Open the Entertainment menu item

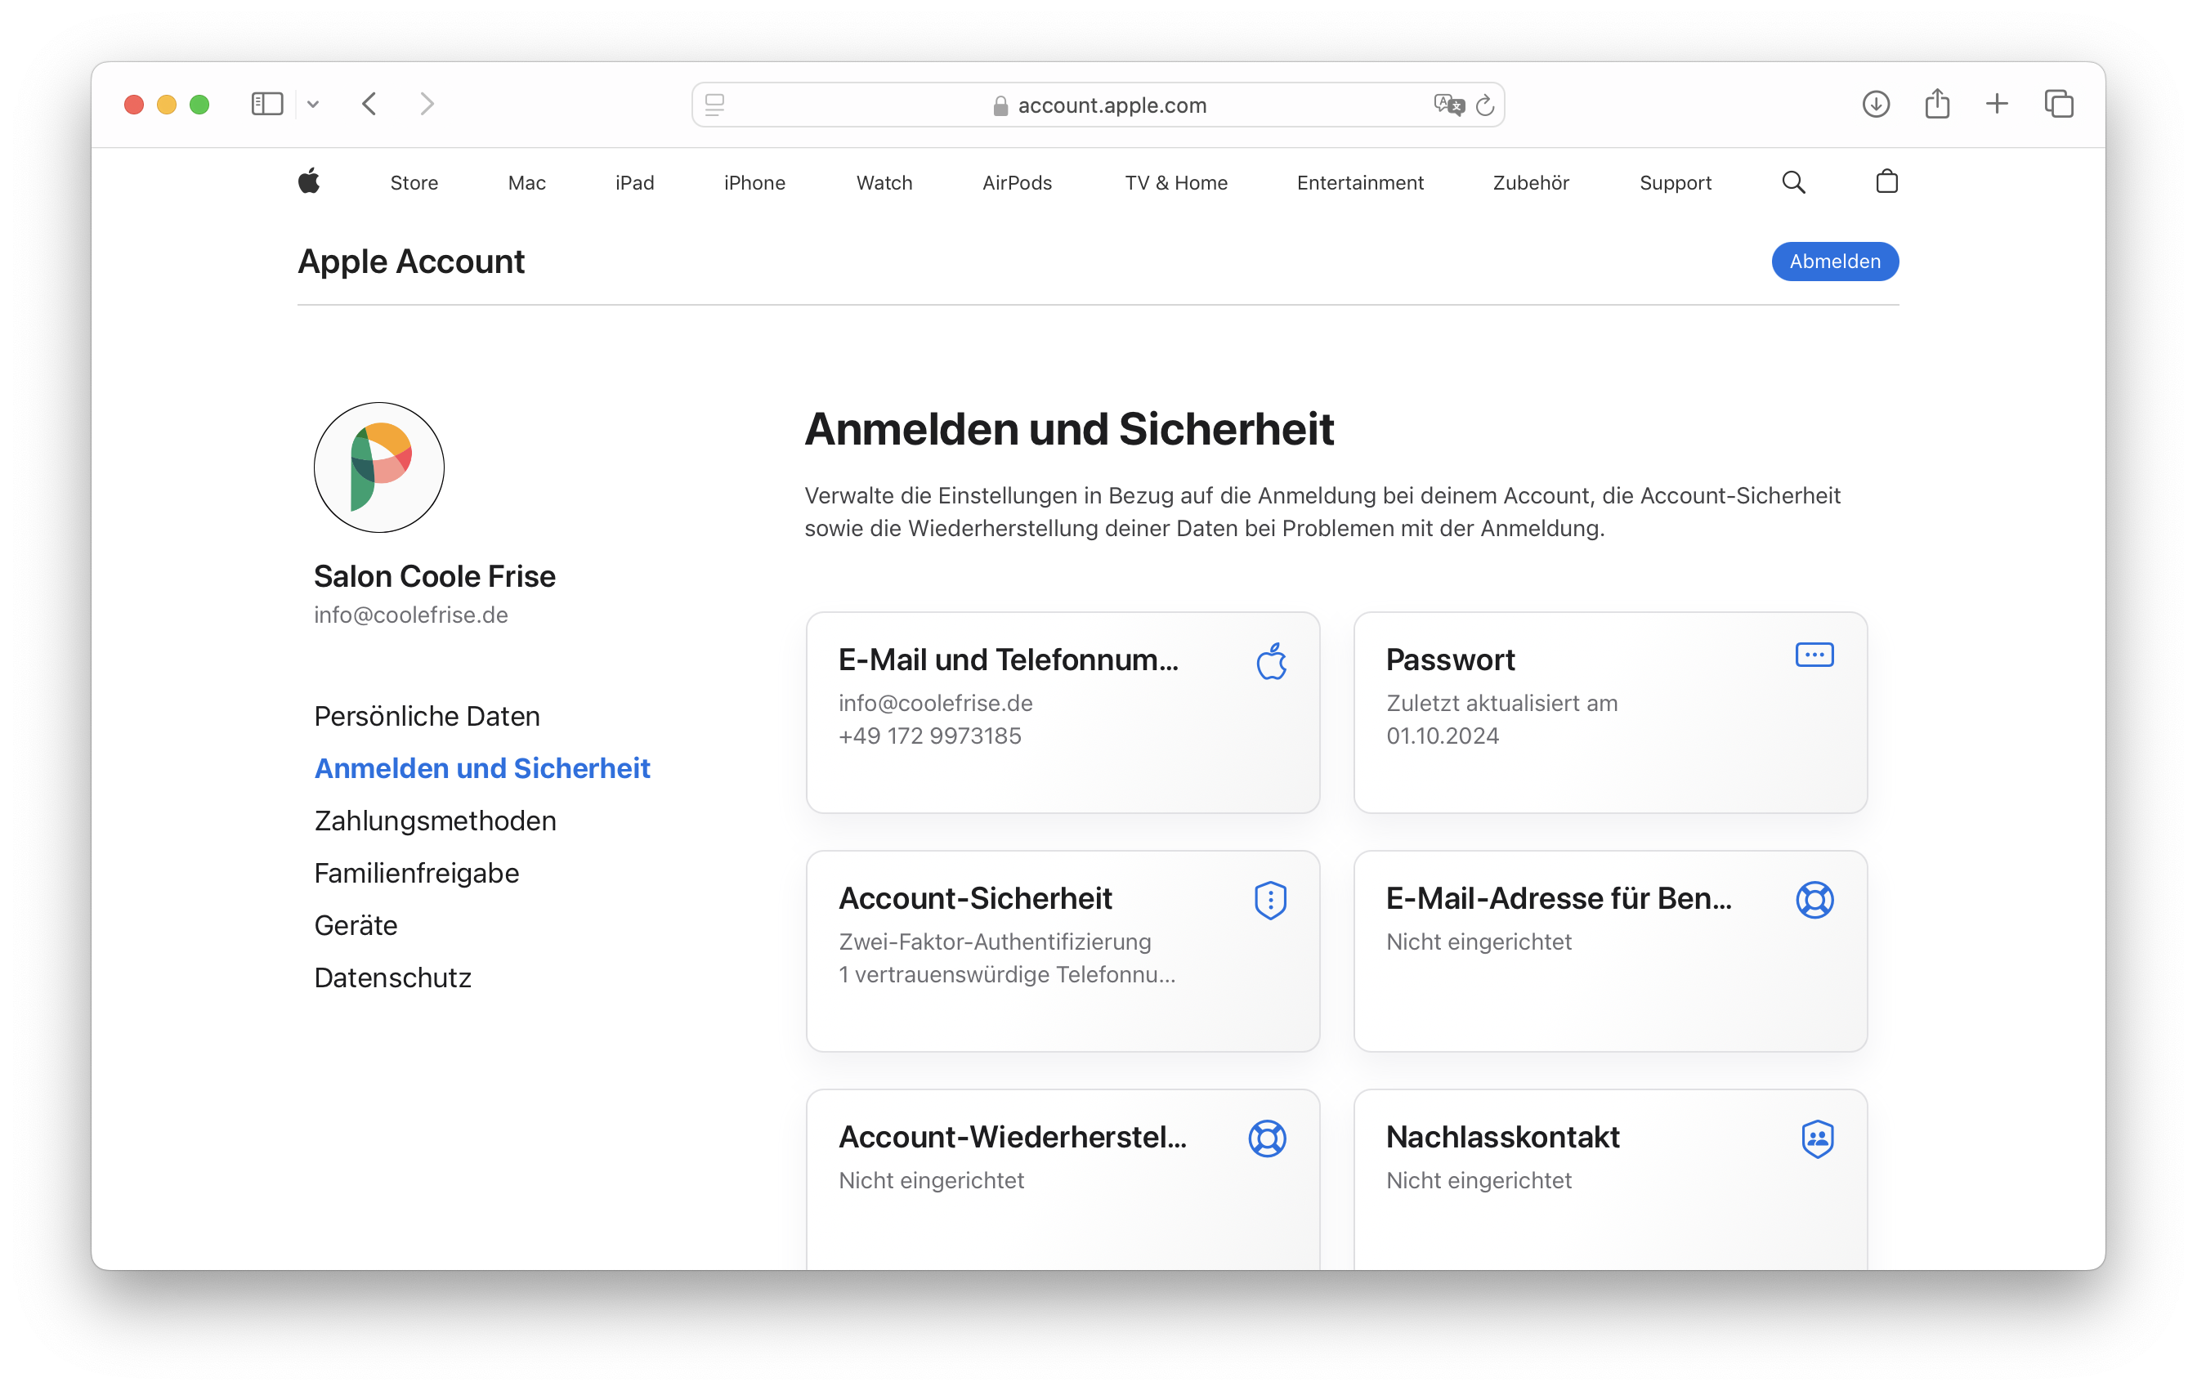point(1359,182)
